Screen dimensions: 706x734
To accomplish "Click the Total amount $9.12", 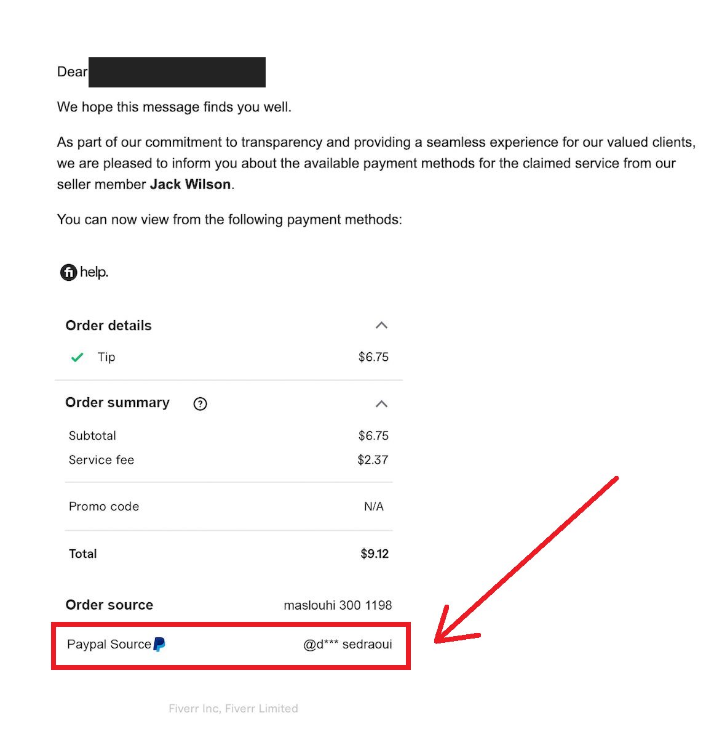I will tap(375, 554).
